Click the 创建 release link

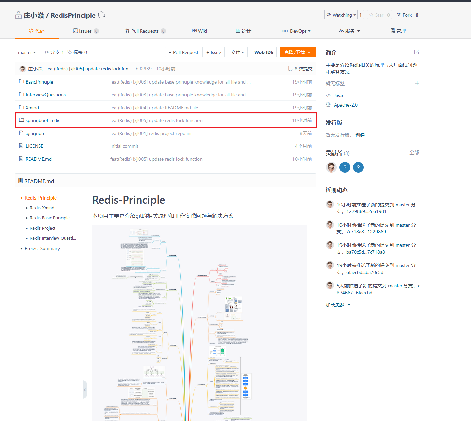360,135
